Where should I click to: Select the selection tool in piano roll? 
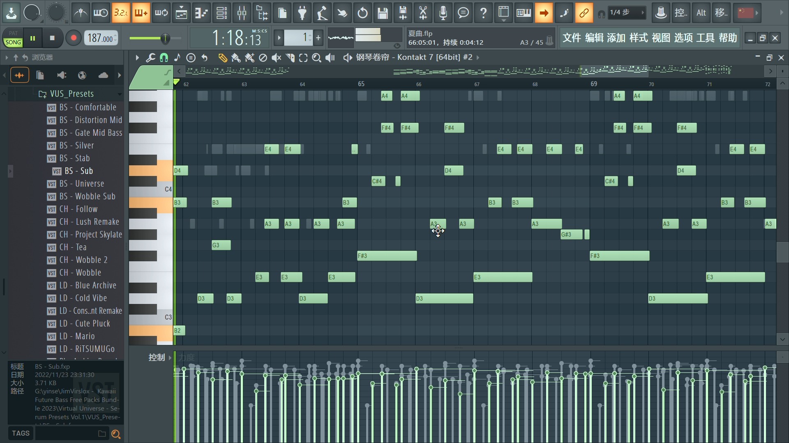(x=303, y=58)
